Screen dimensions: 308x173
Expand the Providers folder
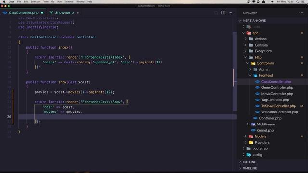click(x=245, y=142)
